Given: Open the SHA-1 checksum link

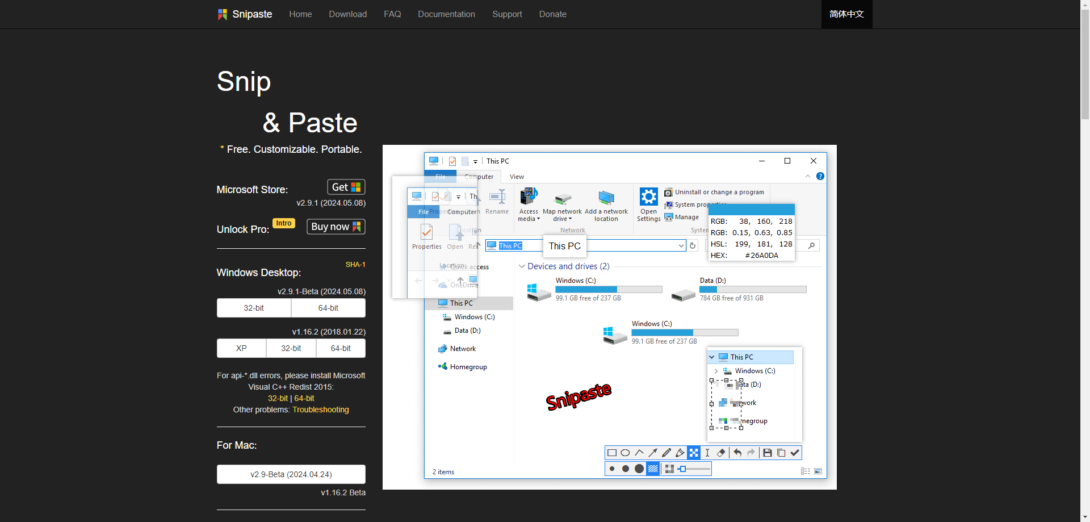Looking at the screenshot, I should click(x=355, y=265).
